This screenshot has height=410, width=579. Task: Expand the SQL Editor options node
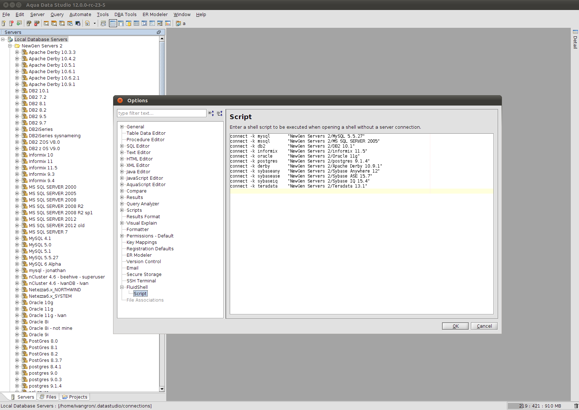122,146
